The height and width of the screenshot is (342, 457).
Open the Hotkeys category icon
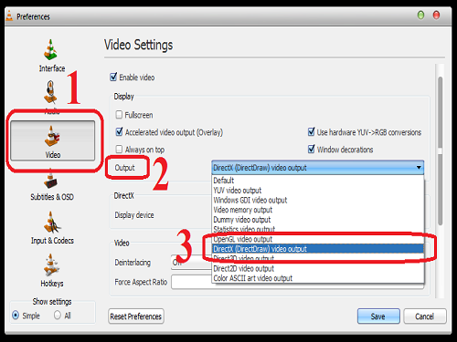point(51,265)
